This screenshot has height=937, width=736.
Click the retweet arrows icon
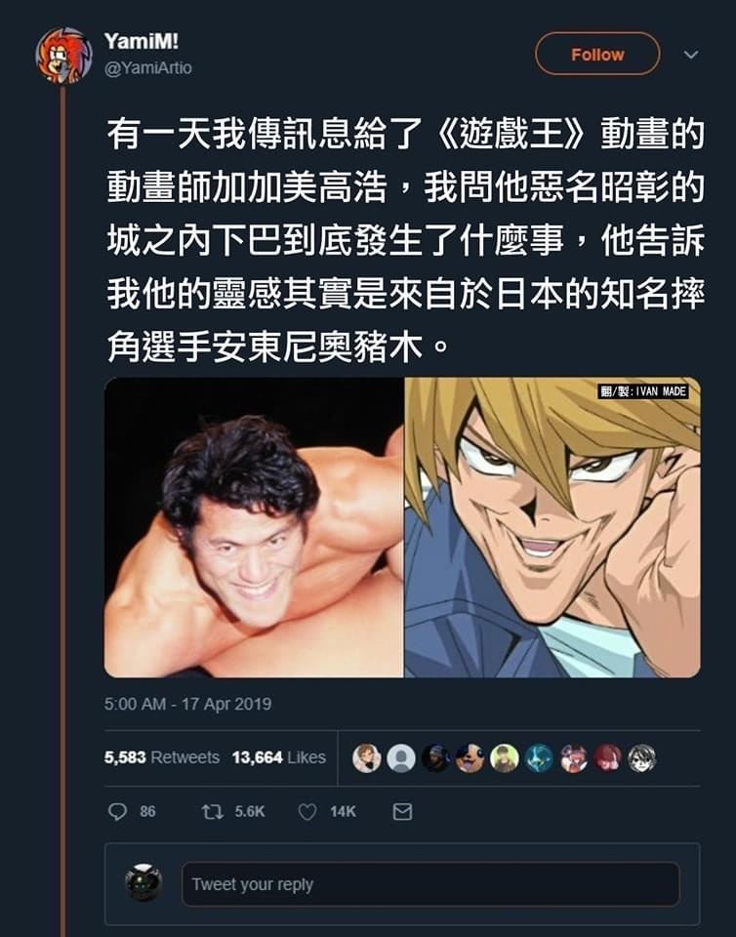[212, 811]
